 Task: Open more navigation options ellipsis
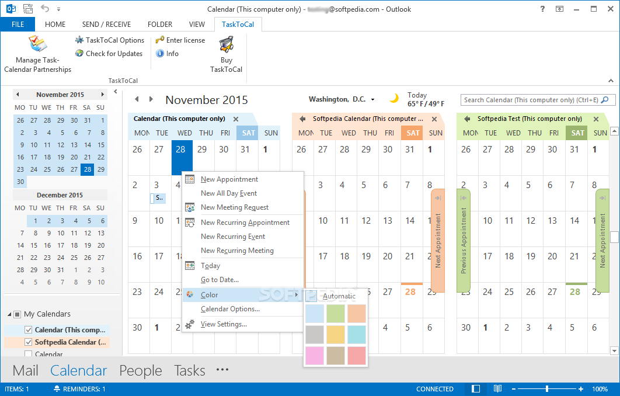(x=222, y=370)
